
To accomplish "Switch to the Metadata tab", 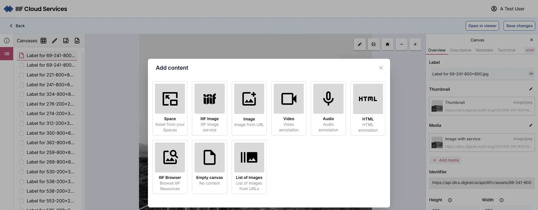I will point(484,50).
